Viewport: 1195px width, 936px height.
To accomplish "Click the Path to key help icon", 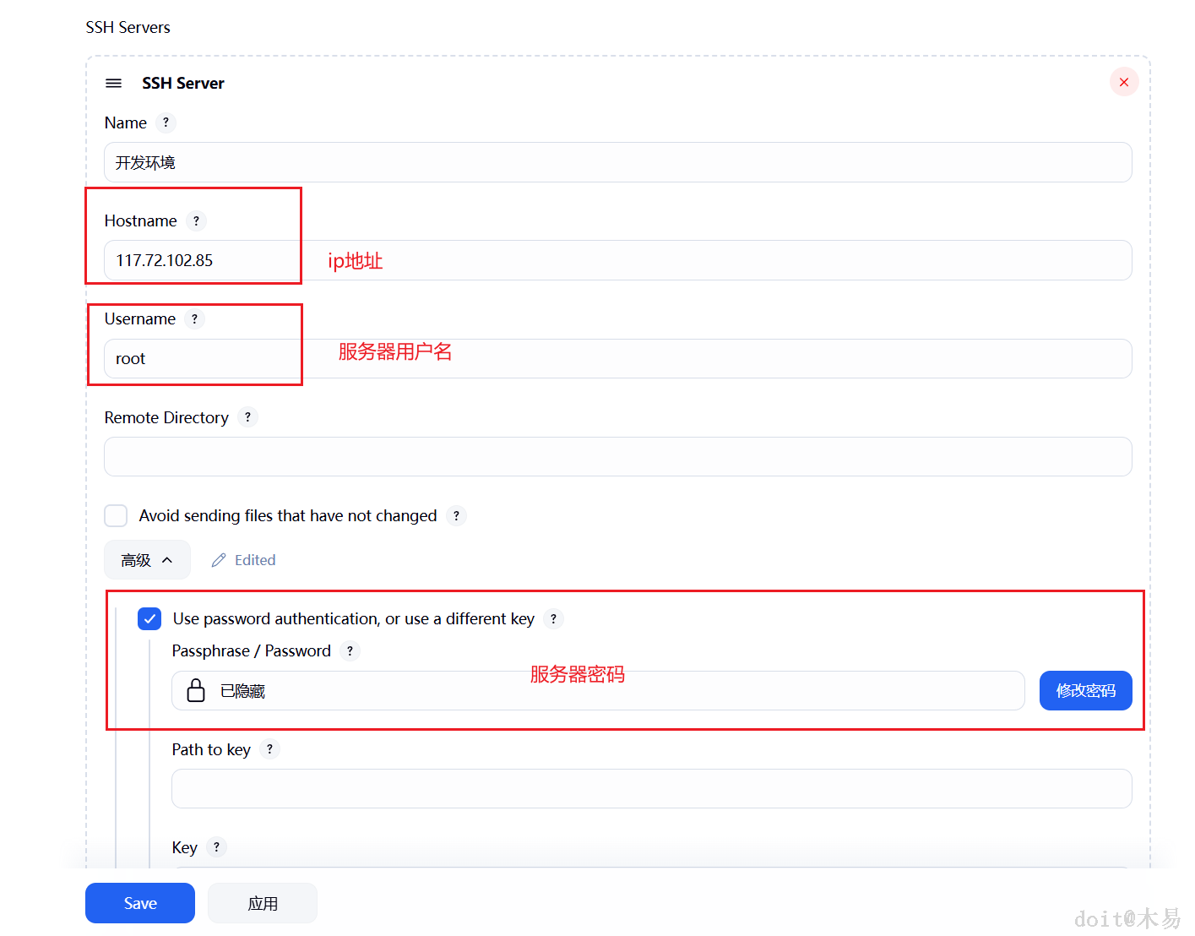I will 269,749.
